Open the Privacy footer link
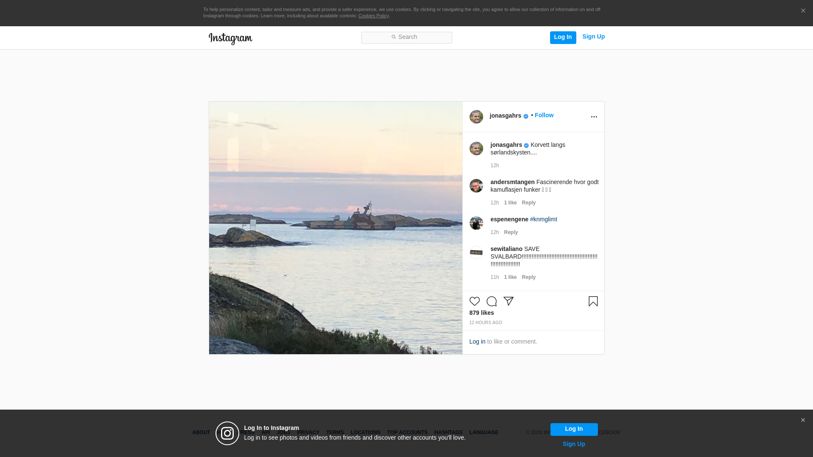813x457 pixels. (x=308, y=432)
